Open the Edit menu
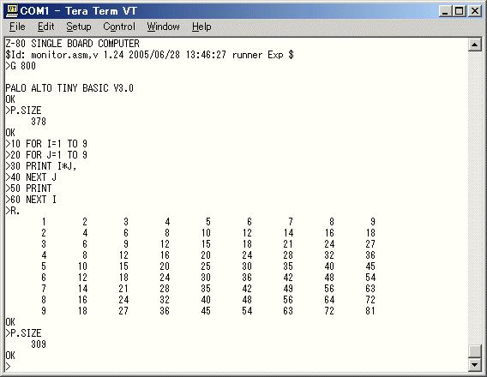 pyautogui.click(x=46, y=27)
